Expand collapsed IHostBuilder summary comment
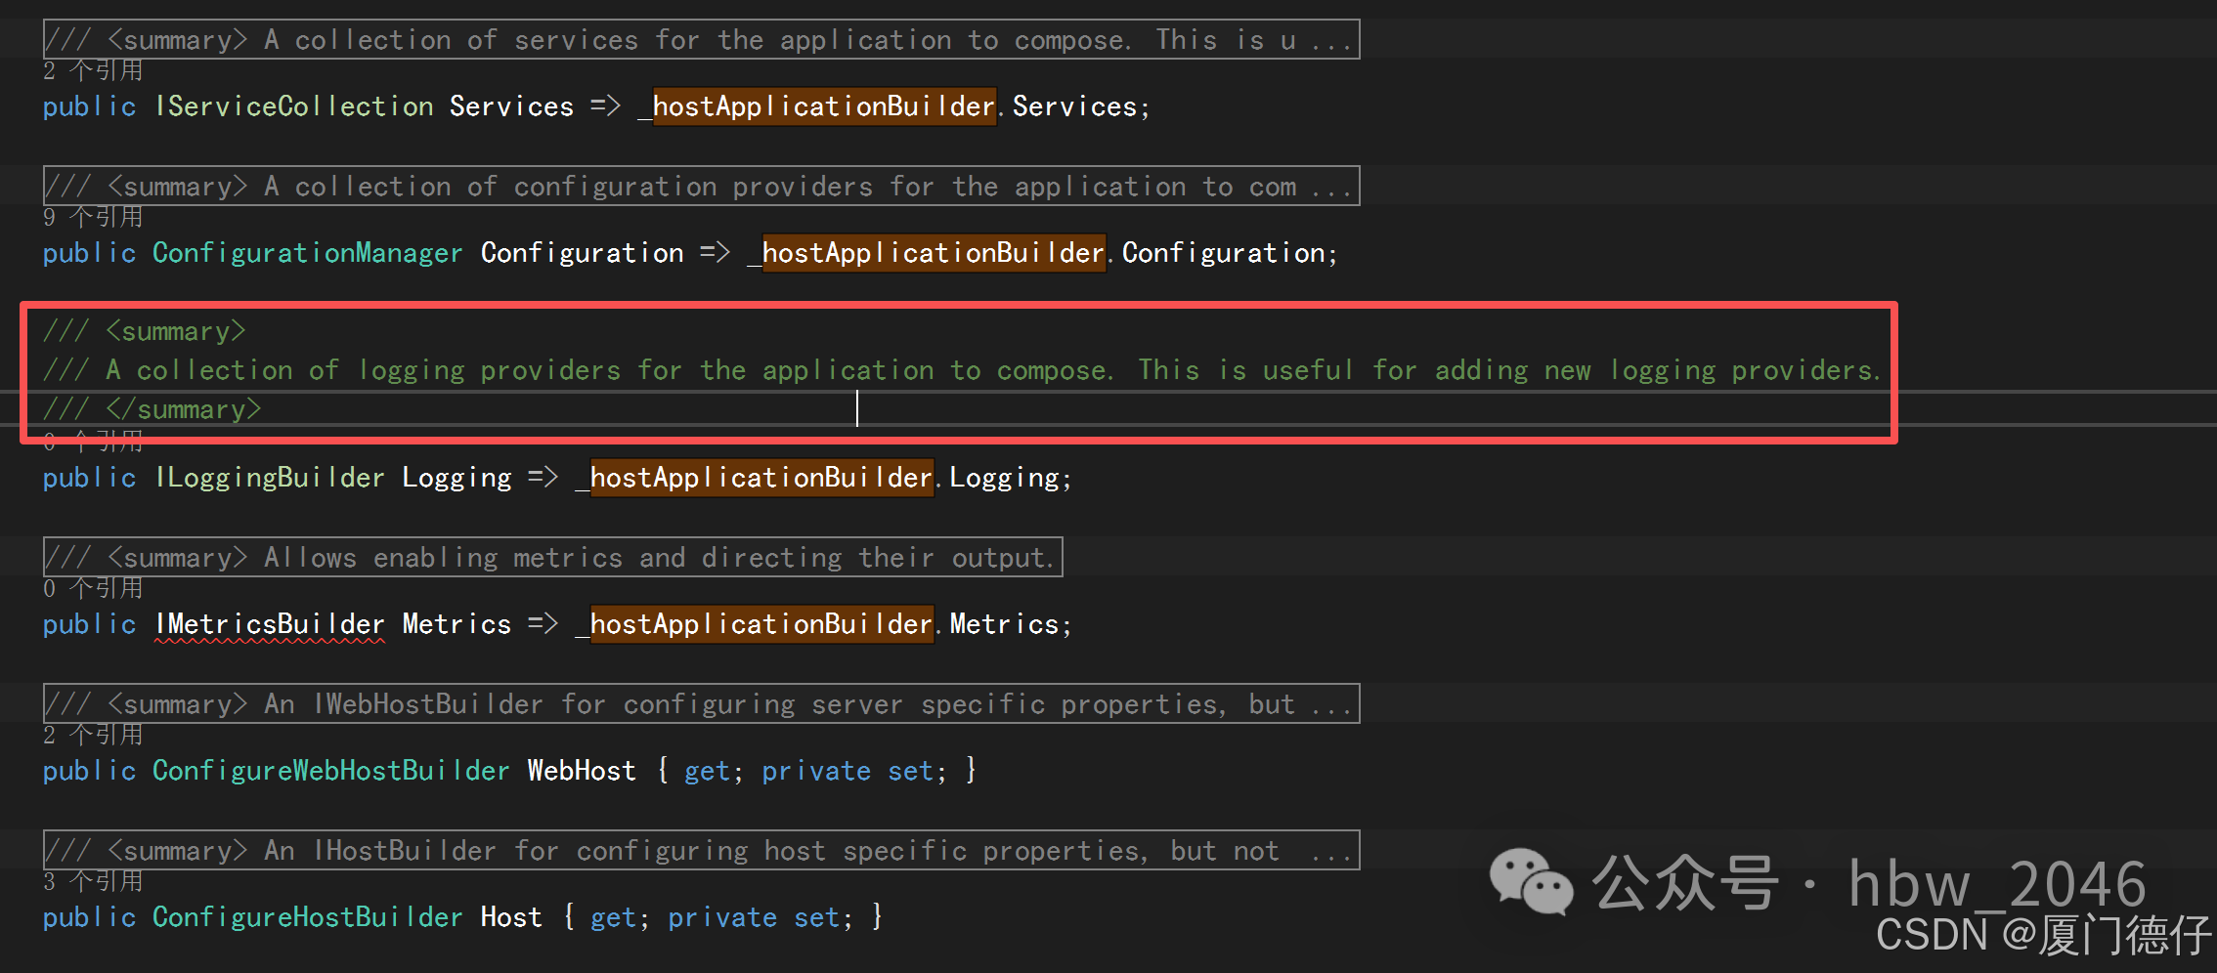The height and width of the screenshot is (973, 2217). (x=701, y=851)
